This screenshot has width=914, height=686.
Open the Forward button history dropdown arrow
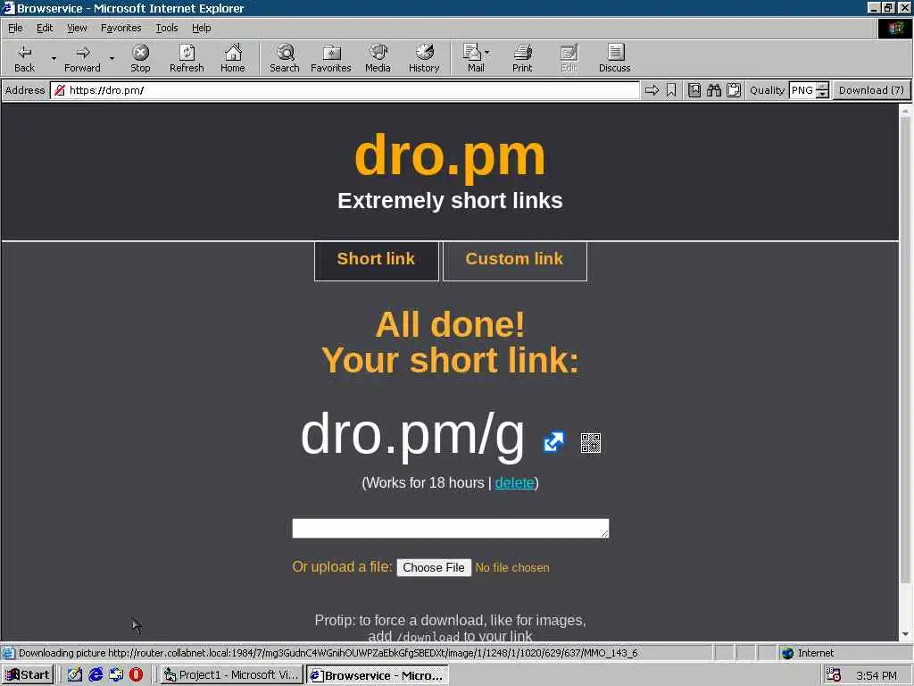pyautogui.click(x=112, y=58)
